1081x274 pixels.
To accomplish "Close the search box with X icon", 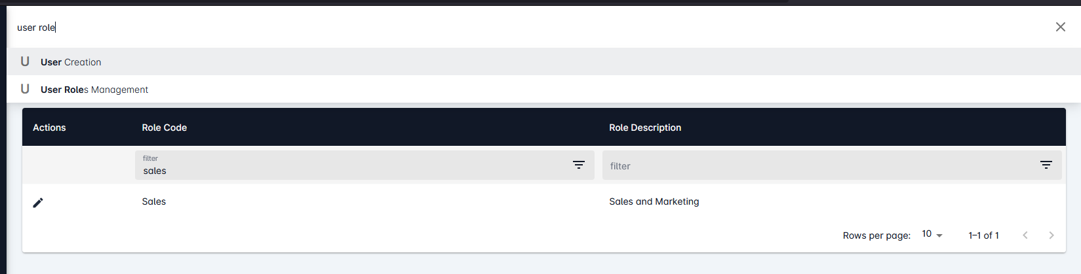I will click(x=1060, y=27).
